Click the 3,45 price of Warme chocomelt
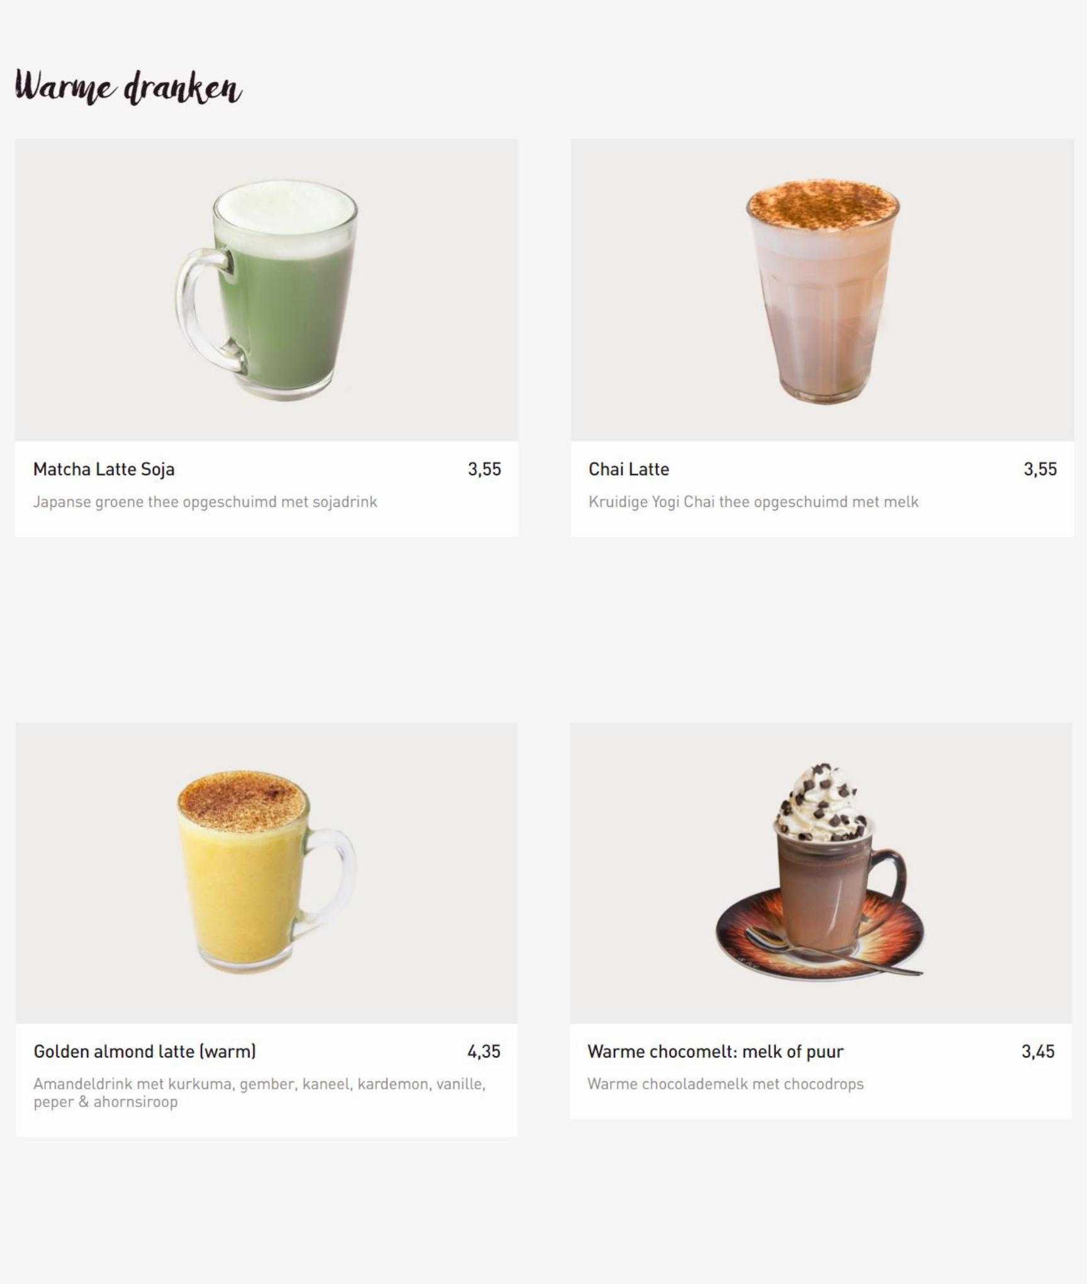1087x1284 pixels. [x=1038, y=1051]
